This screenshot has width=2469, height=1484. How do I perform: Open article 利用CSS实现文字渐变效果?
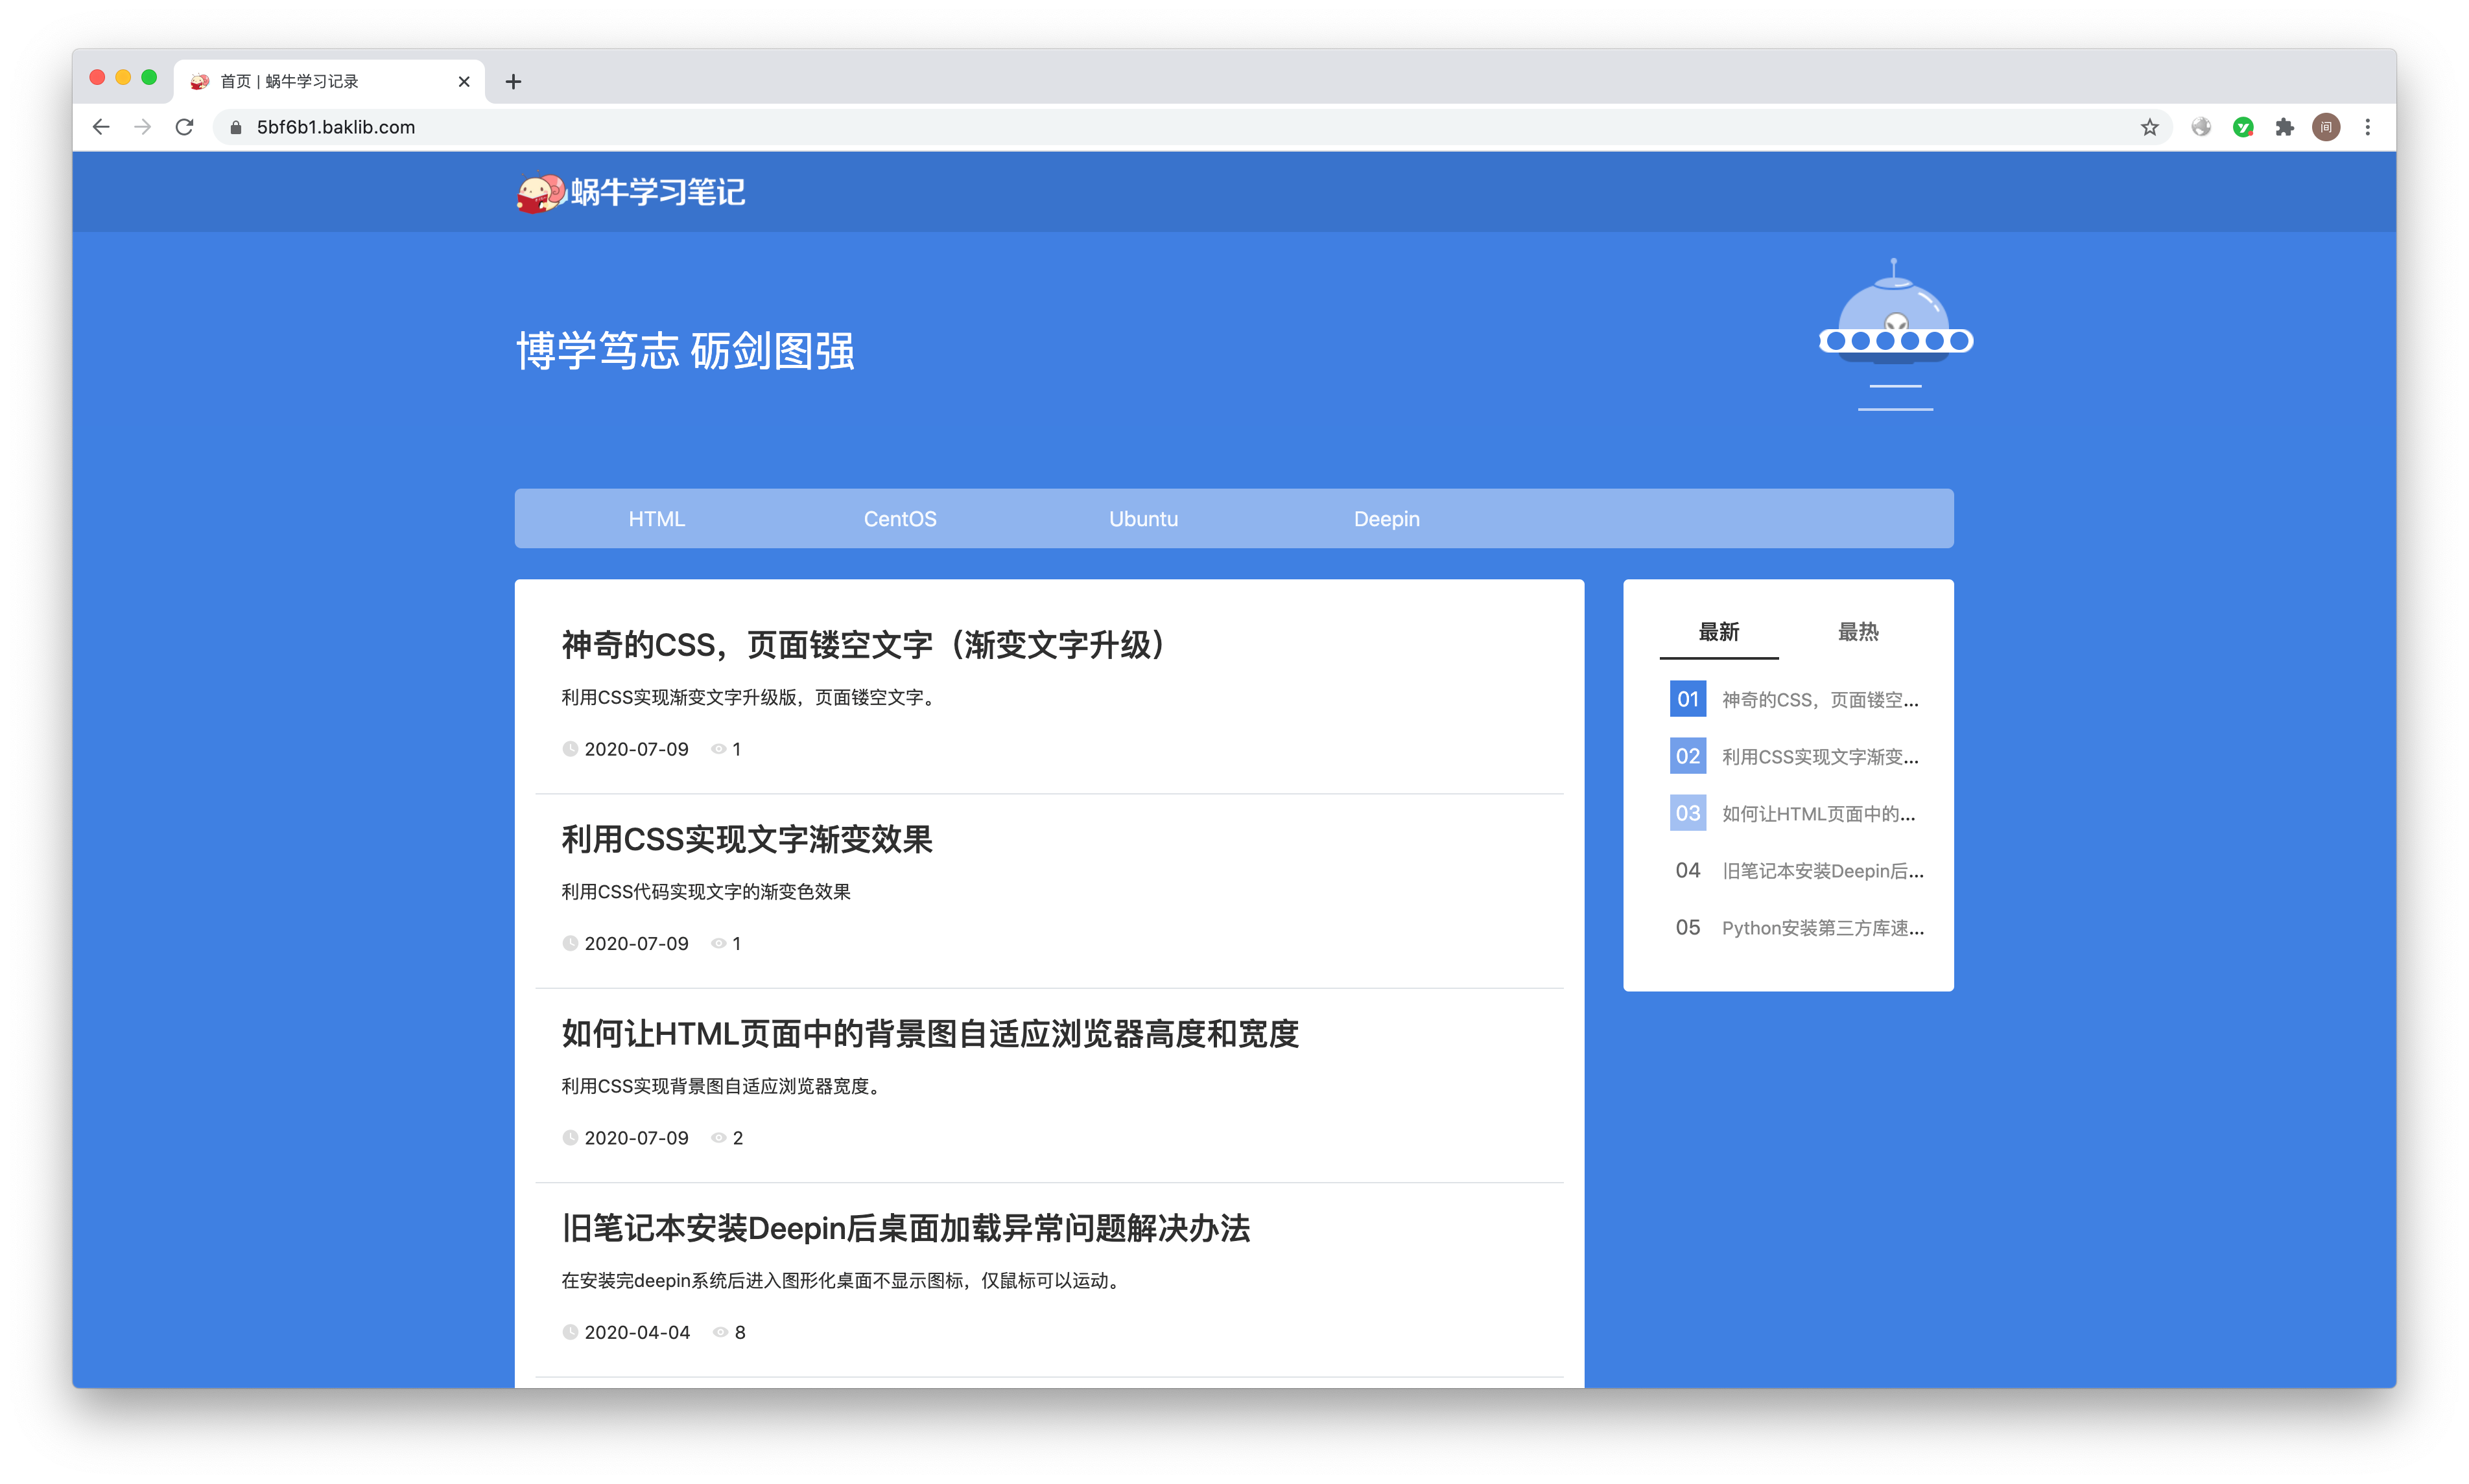(x=746, y=839)
